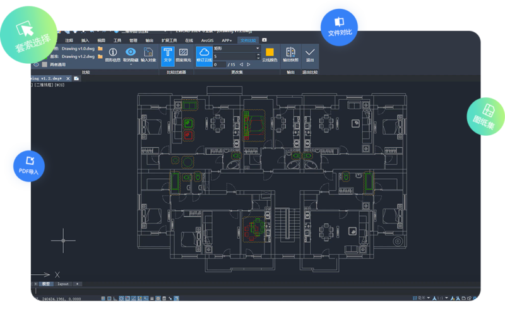This screenshot has width=505, height=314.
Task: Toggle lineweight display in status bar
Action: tap(151, 299)
